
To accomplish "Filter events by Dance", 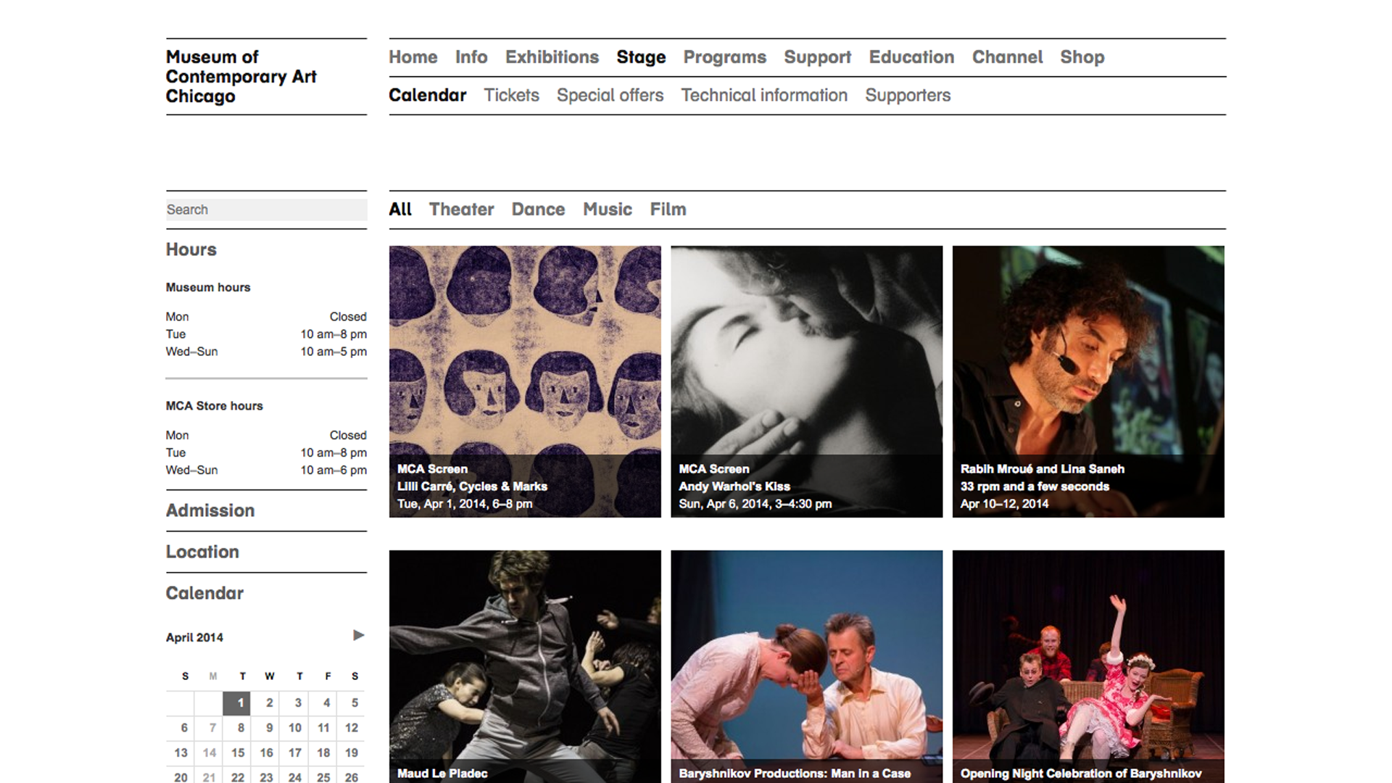I will (x=537, y=210).
